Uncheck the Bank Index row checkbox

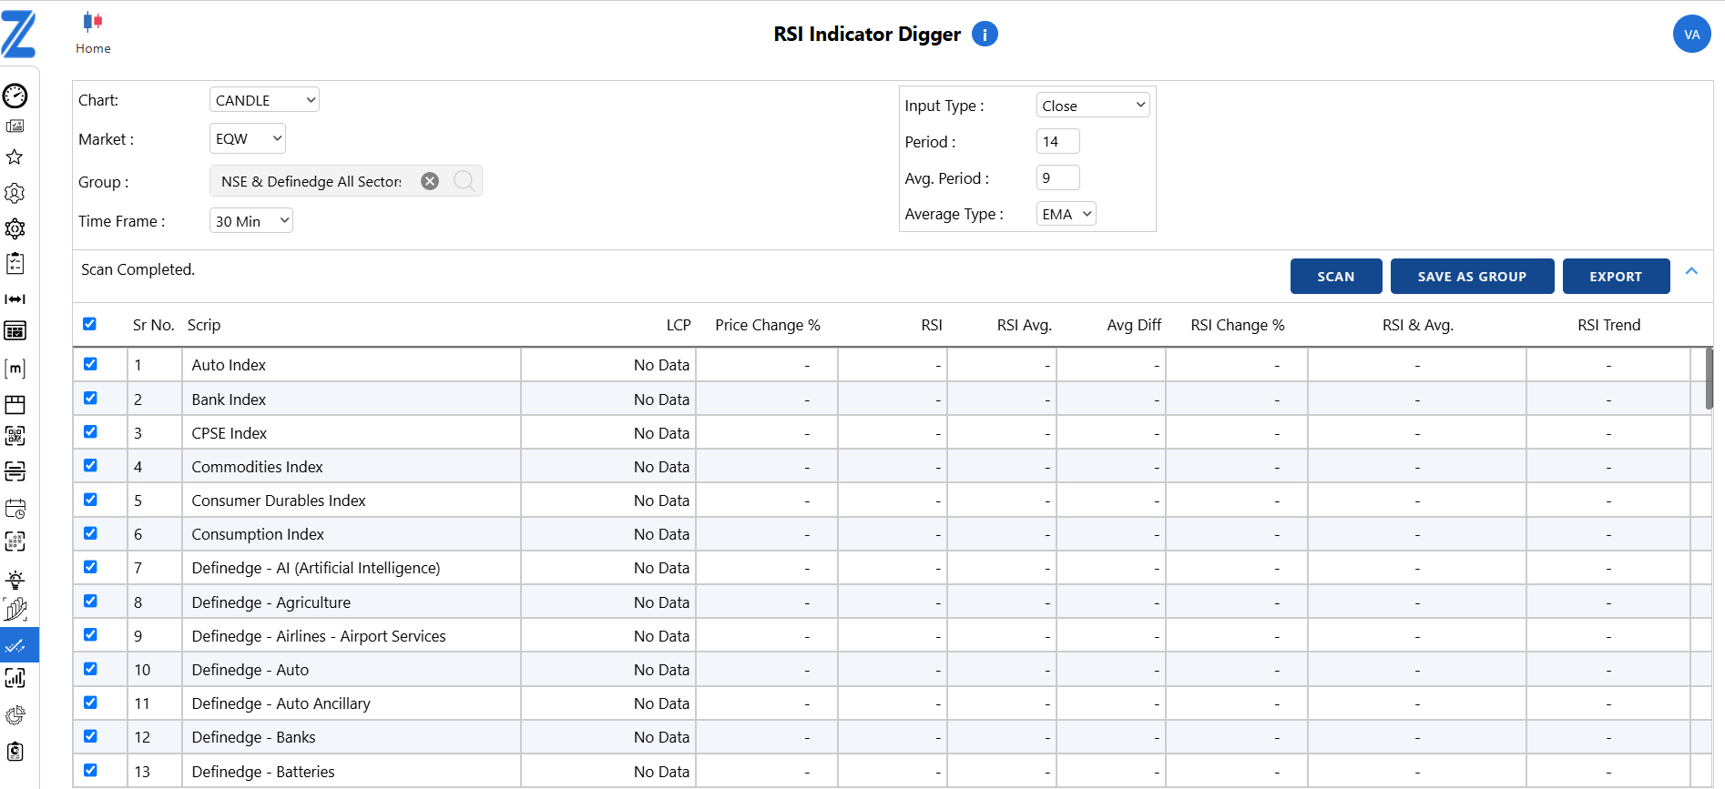coord(90,398)
